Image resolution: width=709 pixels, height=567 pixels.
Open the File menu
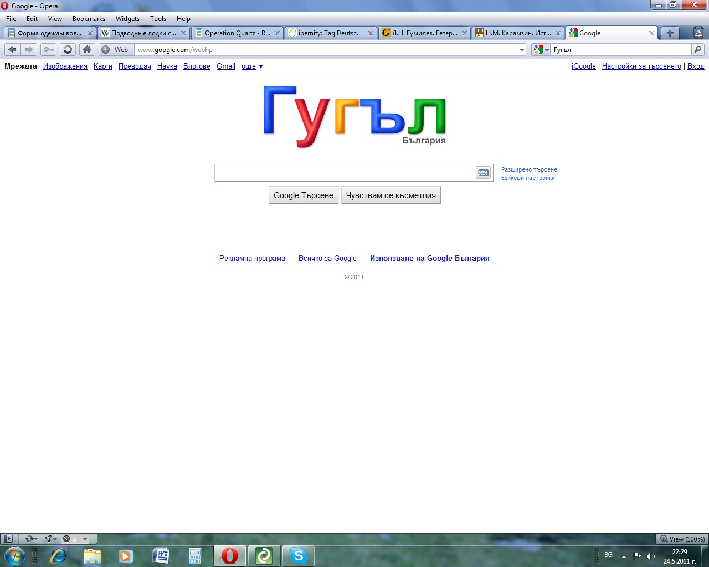[x=11, y=19]
